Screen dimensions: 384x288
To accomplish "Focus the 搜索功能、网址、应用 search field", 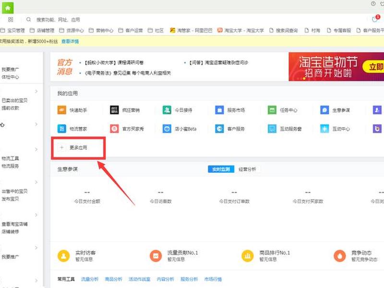I will (58, 20).
